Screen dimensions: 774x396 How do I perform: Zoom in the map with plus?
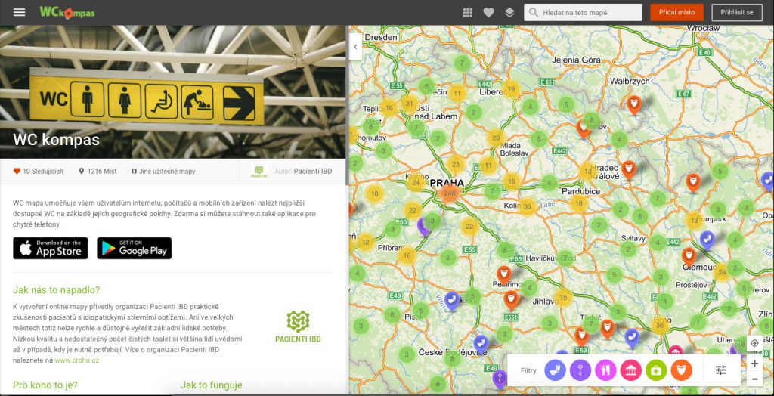click(x=754, y=364)
